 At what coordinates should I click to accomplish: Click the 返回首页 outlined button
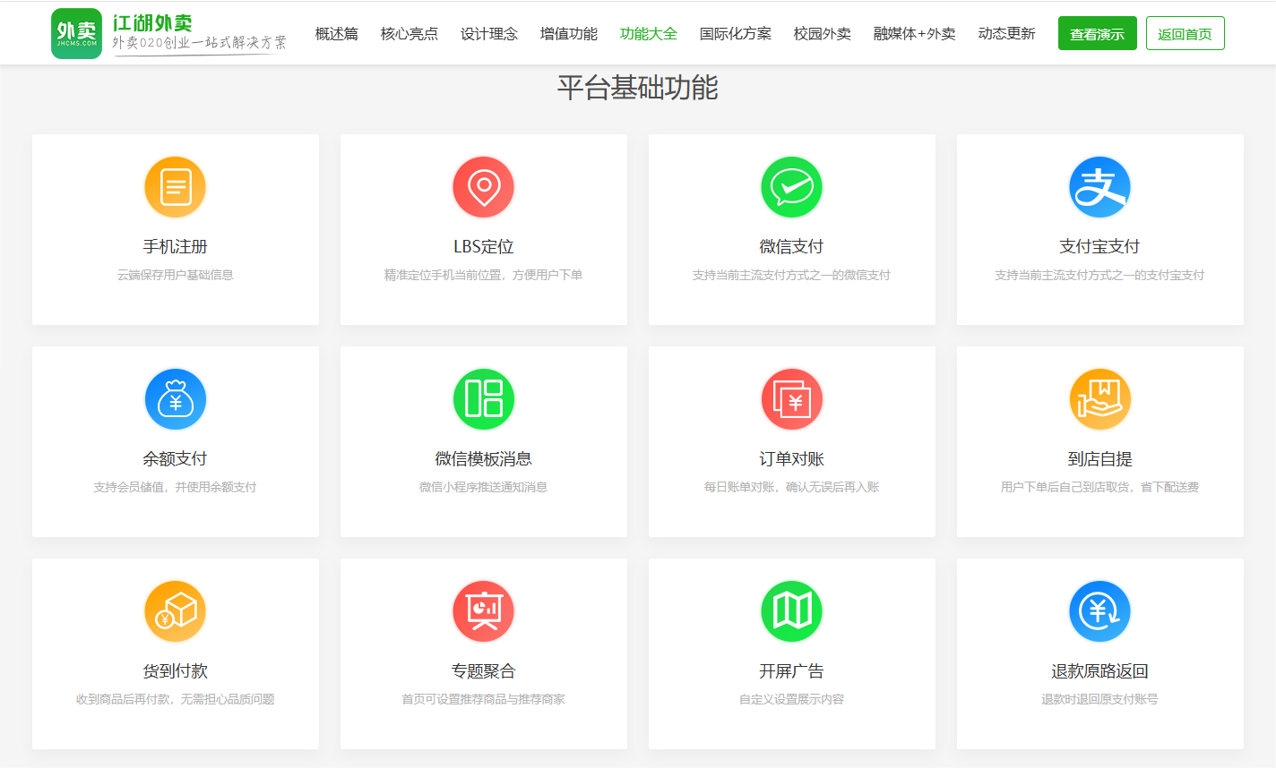1185,34
